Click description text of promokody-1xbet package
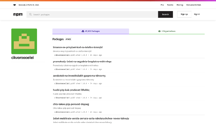The image size is (216, 125). point(76,65)
